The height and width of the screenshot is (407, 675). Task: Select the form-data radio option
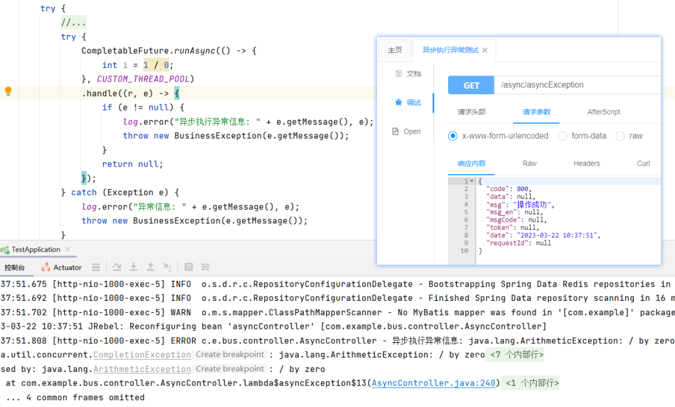[562, 136]
